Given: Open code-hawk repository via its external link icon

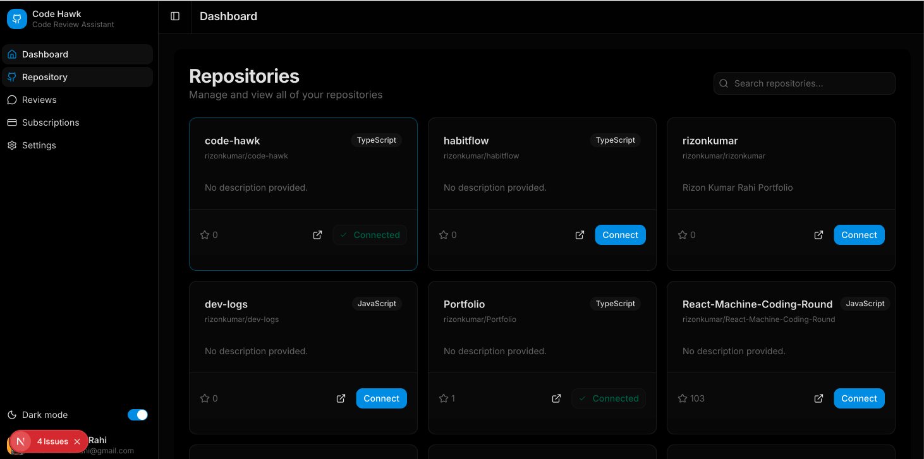Looking at the screenshot, I should [317, 234].
